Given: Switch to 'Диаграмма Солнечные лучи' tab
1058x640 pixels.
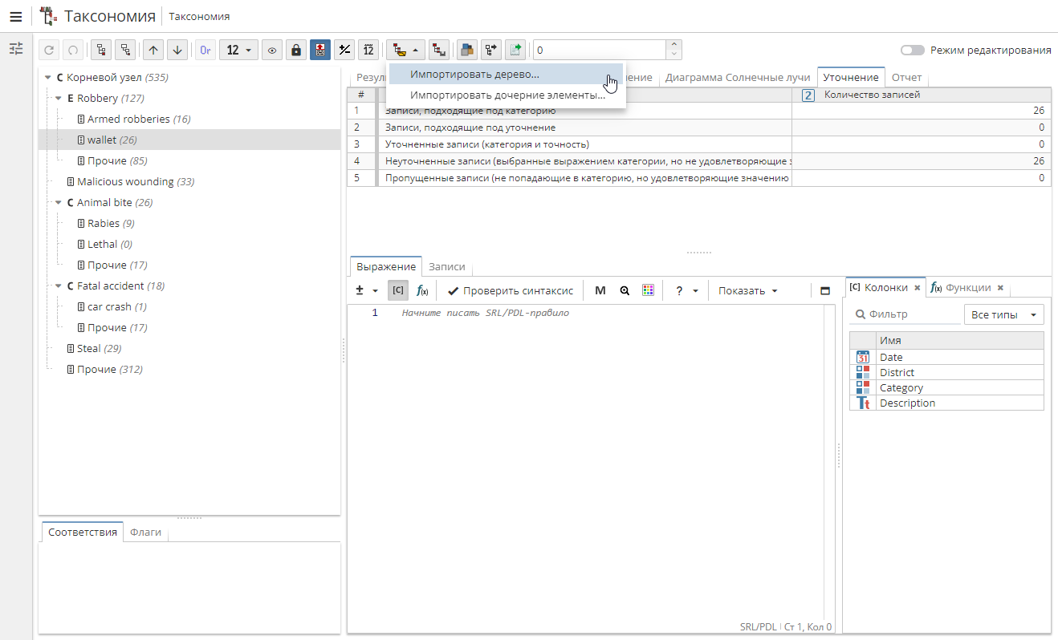Looking at the screenshot, I should tap(738, 78).
